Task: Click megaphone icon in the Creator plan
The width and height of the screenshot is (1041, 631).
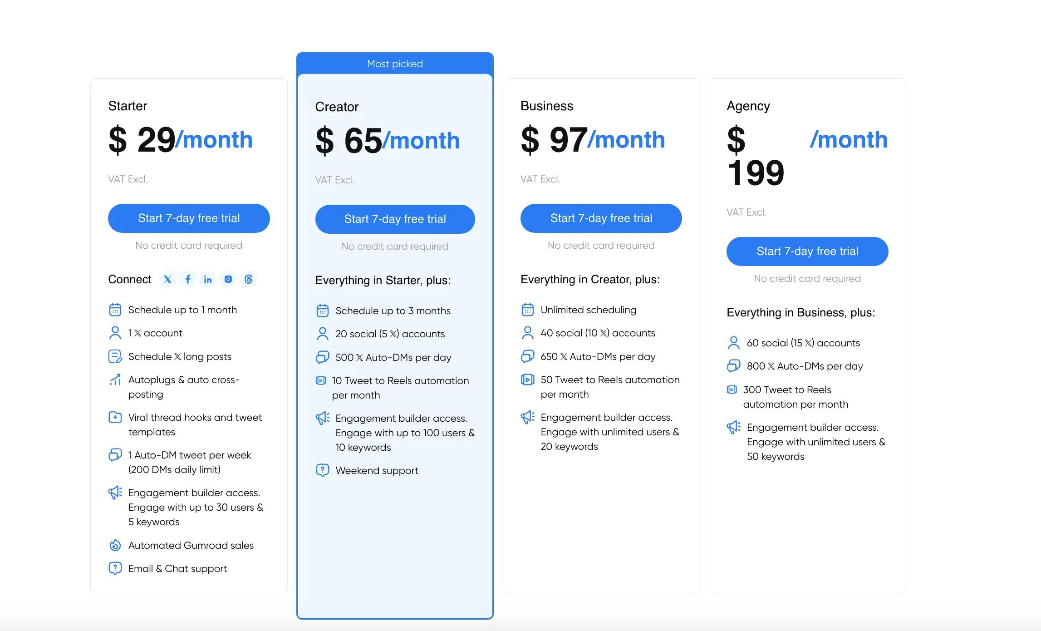Action: 323,418
